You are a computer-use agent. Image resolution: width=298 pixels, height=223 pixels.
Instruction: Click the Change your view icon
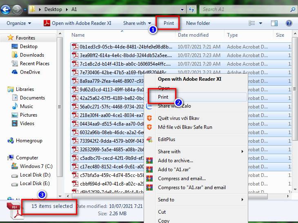251,23
